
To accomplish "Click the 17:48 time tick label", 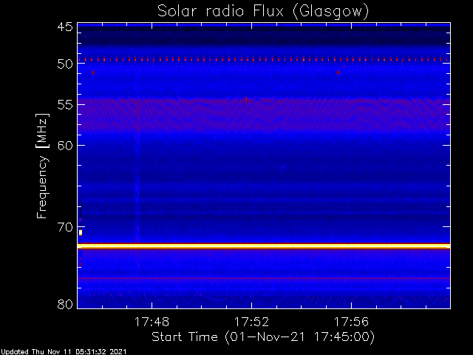I will [x=152, y=322].
